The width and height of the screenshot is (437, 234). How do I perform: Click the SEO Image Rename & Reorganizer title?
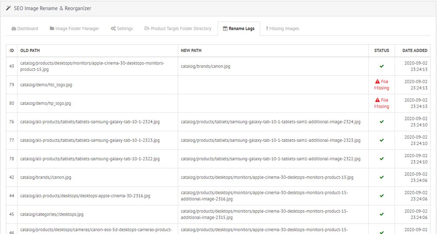(x=52, y=8)
